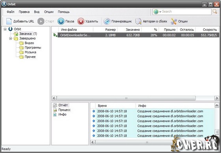
Task: Open the Файл menu
Action: point(11,12)
